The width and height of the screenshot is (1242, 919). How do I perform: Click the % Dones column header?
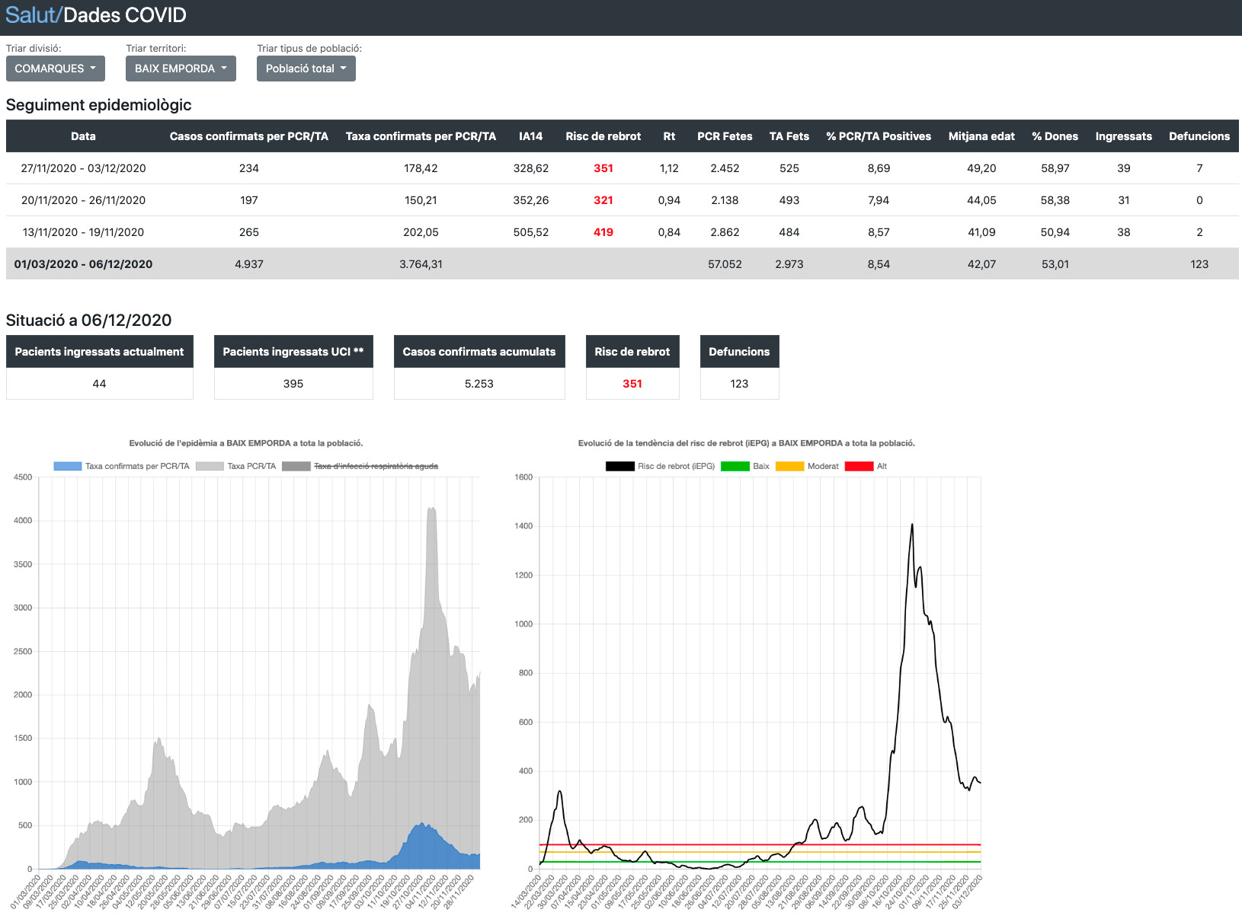pos(1055,136)
